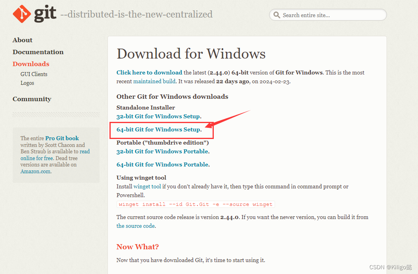Screen dimensions: 418x274
Task: Click the 'Using winget tool' subheading
Action: click(x=141, y=178)
